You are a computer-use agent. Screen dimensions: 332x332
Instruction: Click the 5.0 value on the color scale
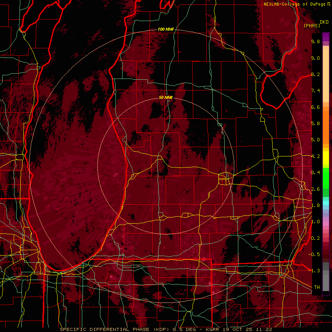coord(315,140)
